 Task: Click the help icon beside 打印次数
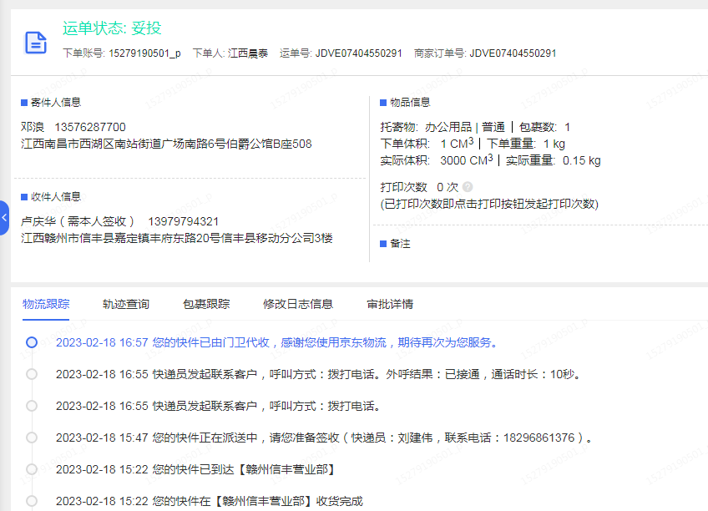[468, 186]
